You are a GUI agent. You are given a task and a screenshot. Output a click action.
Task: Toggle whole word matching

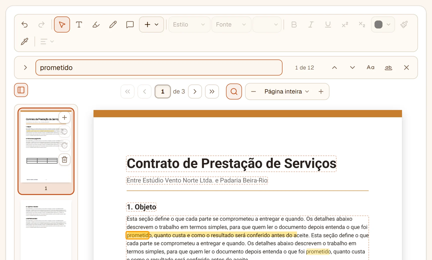point(388,67)
